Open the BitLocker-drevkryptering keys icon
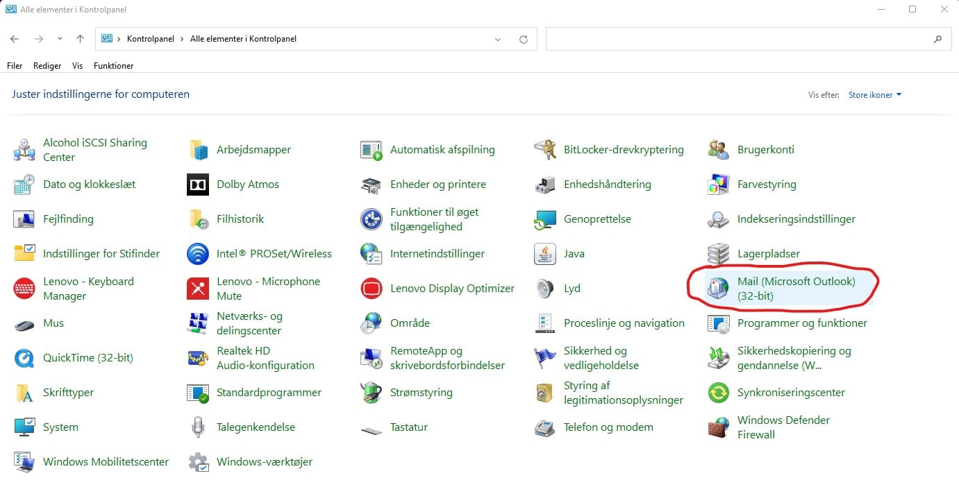Viewport: 959px width, 487px height. (x=545, y=150)
